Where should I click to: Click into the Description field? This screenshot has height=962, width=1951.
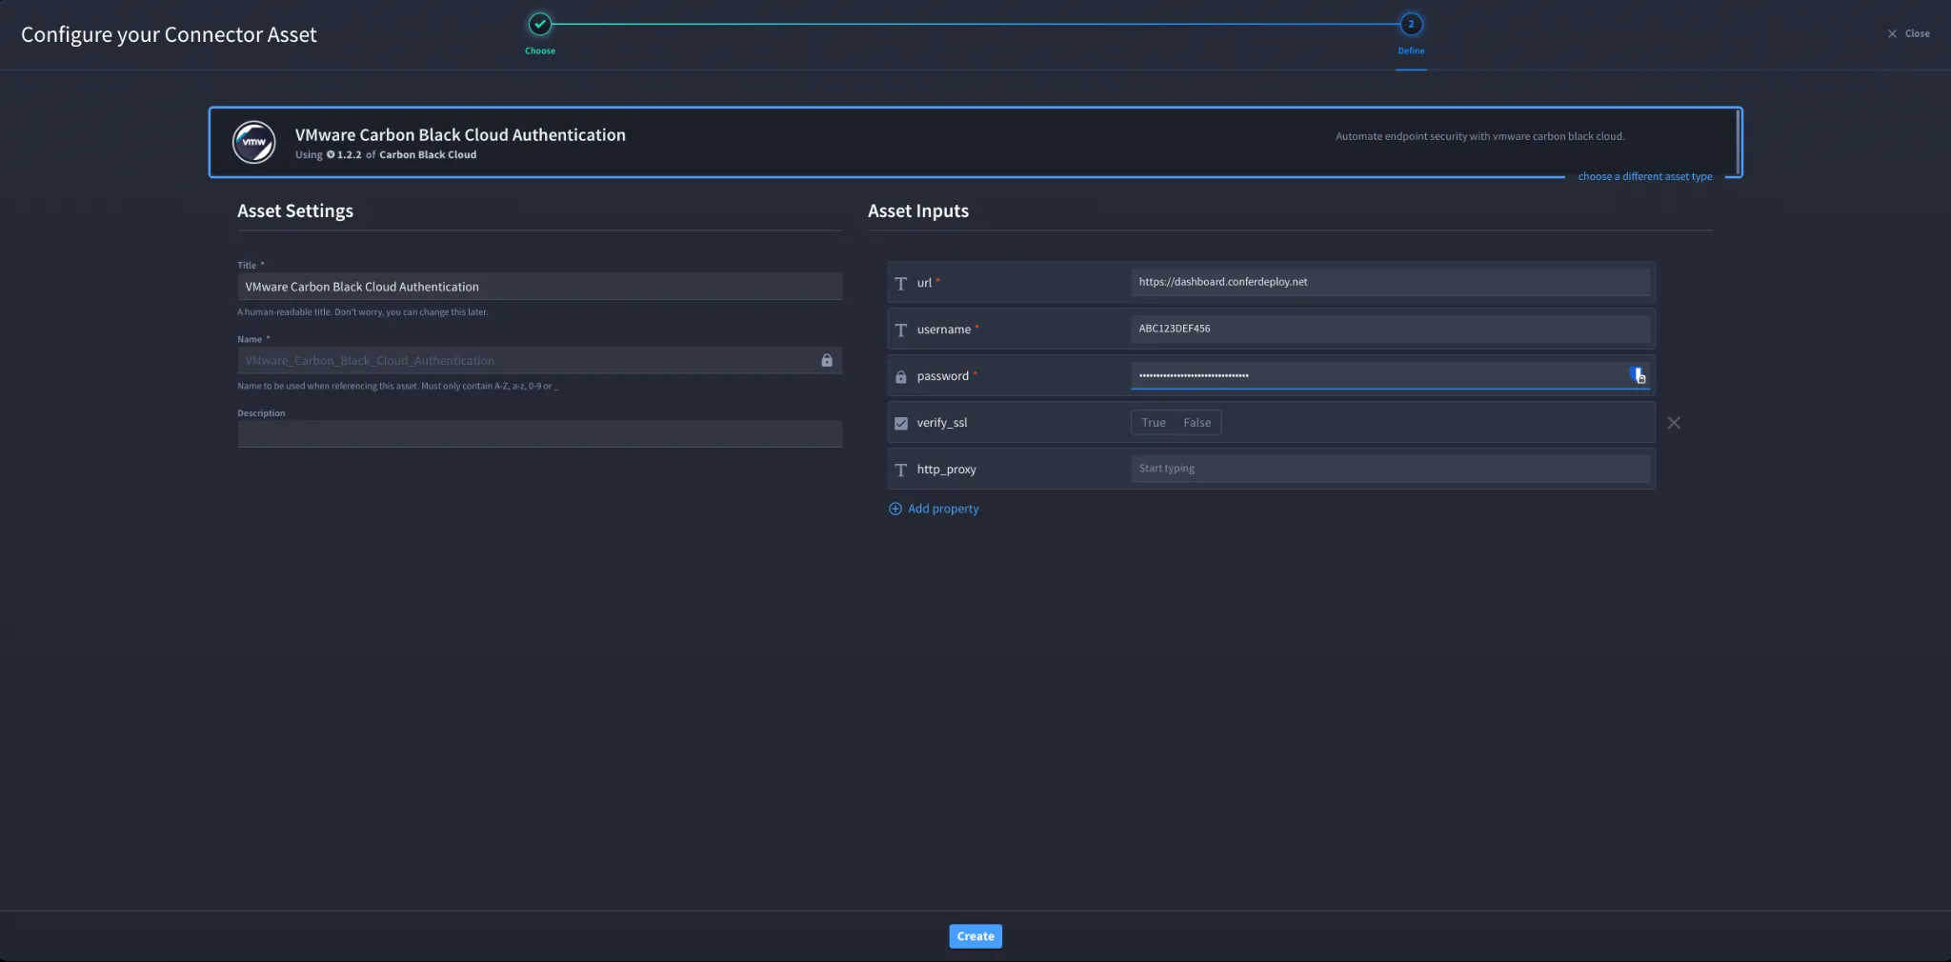coord(539,434)
